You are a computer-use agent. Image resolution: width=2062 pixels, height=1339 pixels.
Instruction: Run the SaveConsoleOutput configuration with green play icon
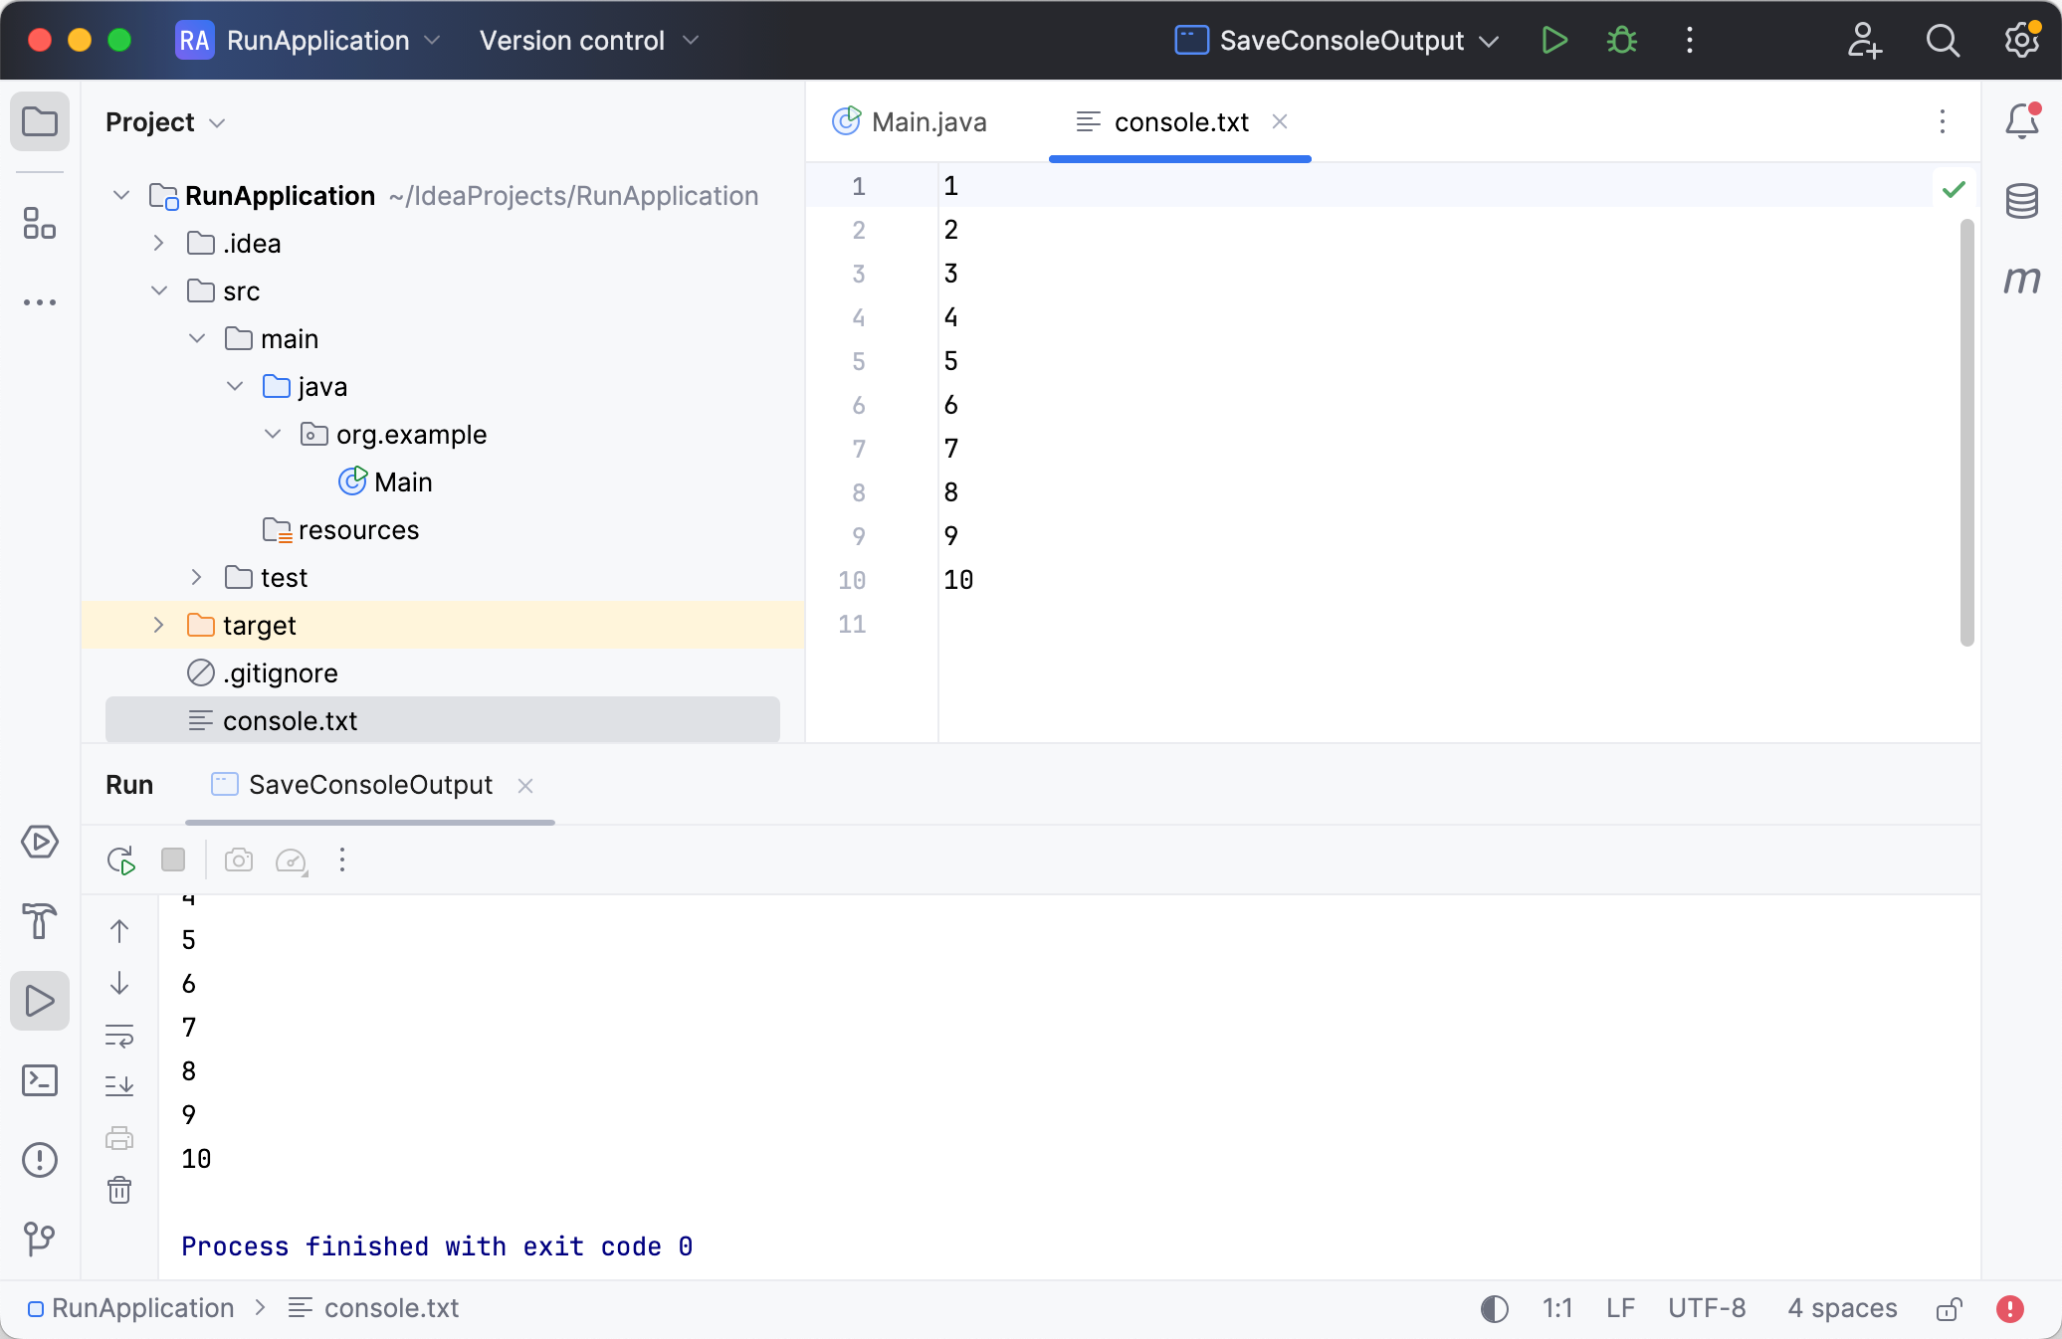[x=1553, y=41]
